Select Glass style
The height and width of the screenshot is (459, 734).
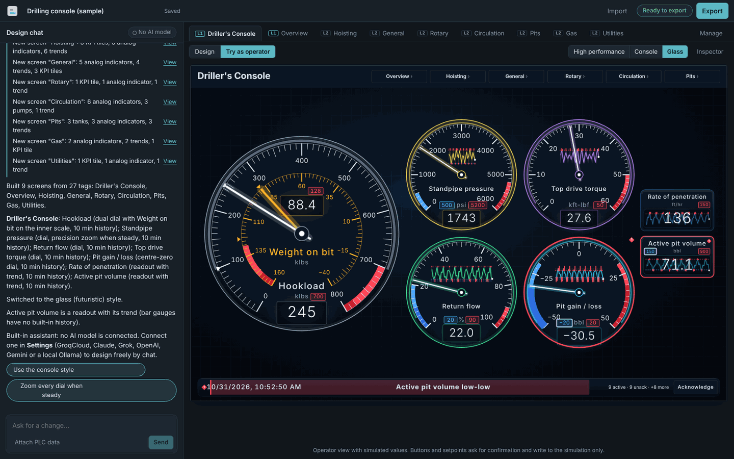click(x=675, y=52)
